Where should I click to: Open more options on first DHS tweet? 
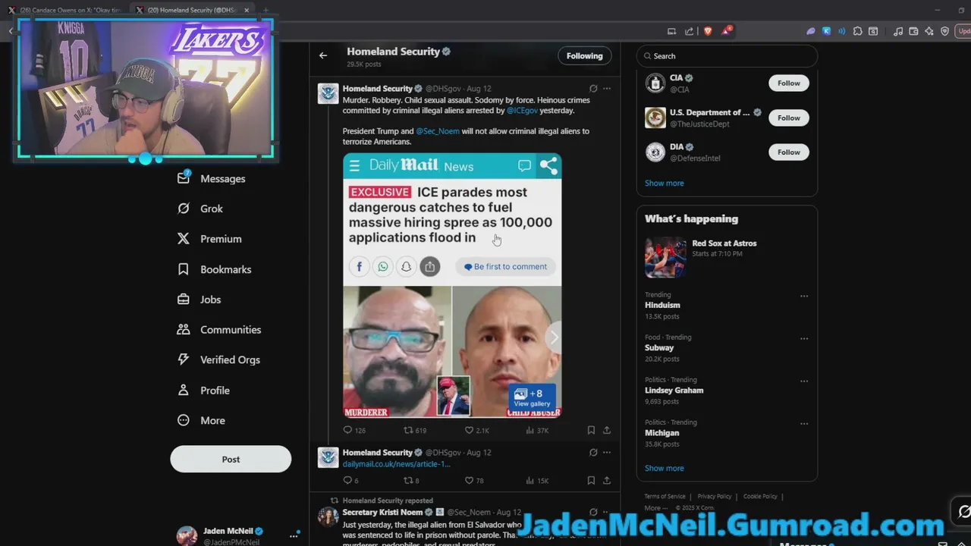[x=607, y=89]
